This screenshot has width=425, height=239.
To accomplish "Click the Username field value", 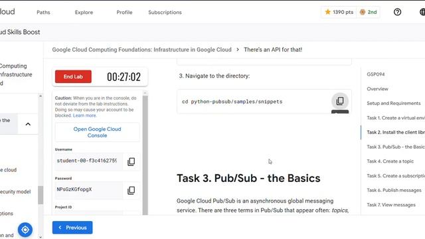I will [x=88, y=161].
